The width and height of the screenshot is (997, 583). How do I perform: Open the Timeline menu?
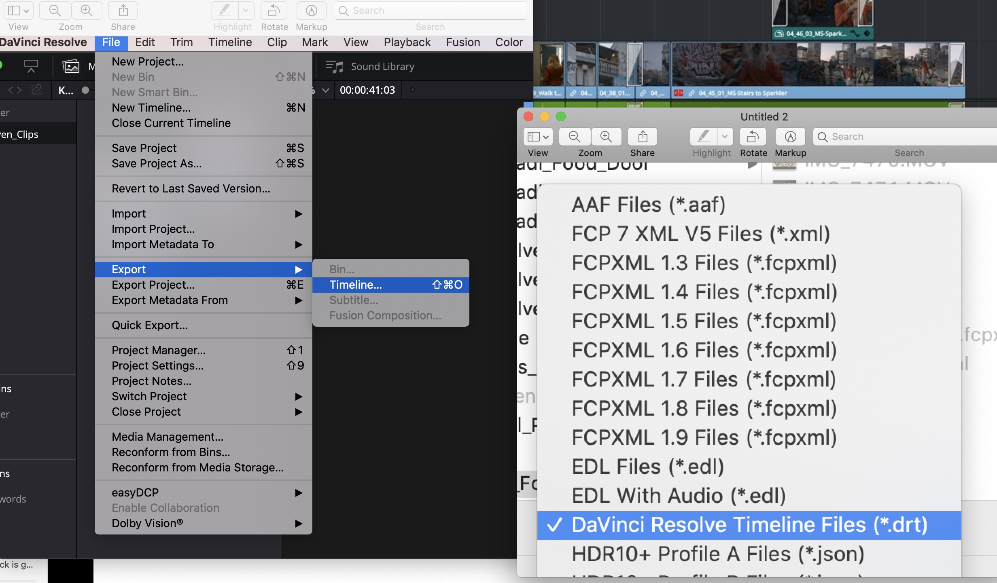click(x=230, y=42)
